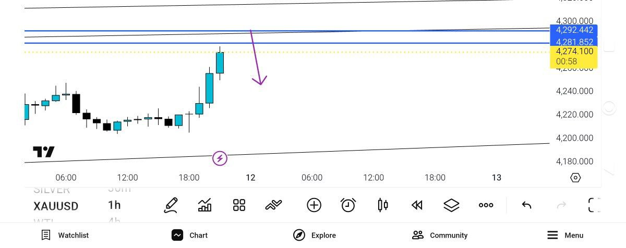The height and width of the screenshot is (248, 626).
Task: Open the drawing tools pencil
Action: coord(171,205)
